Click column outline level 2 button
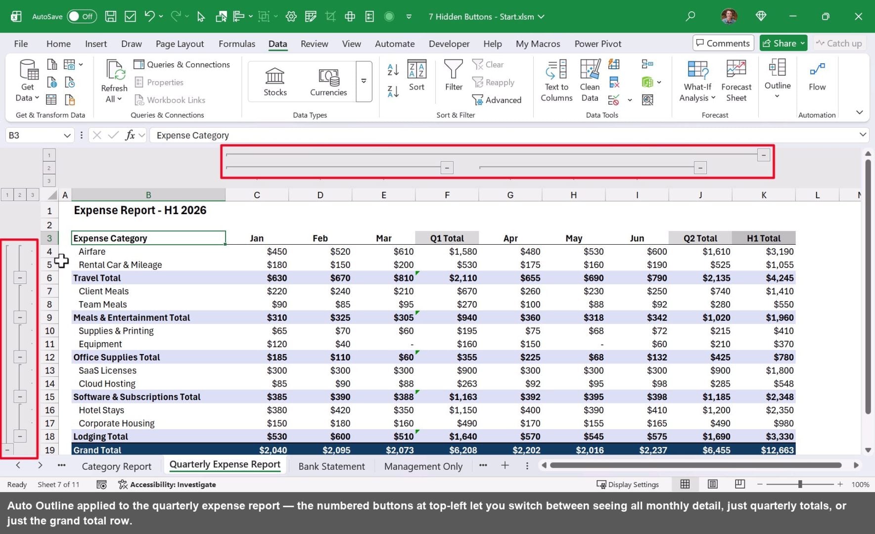 click(x=49, y=168)
